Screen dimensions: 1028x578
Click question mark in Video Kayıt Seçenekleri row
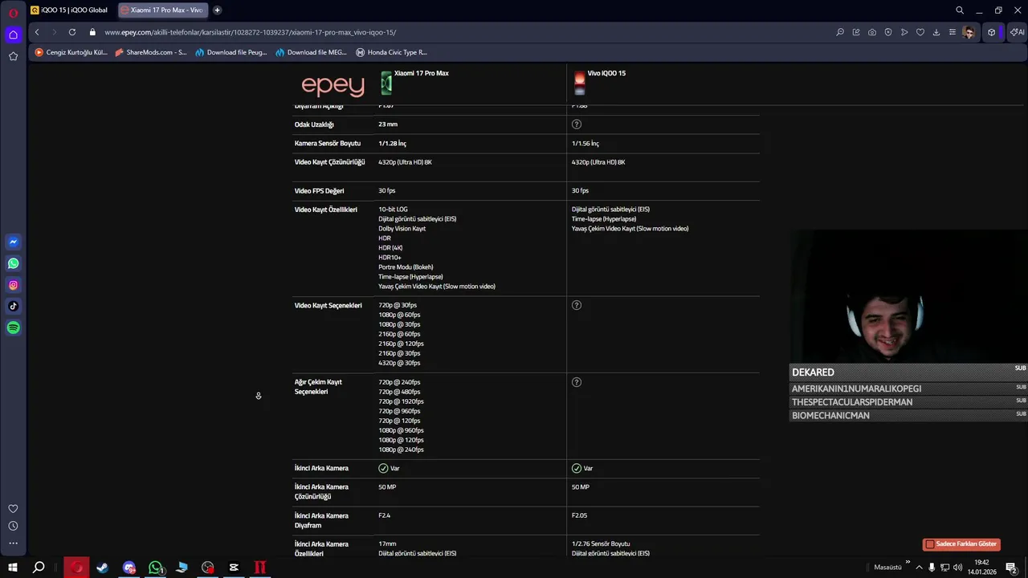tap(577, 305)
